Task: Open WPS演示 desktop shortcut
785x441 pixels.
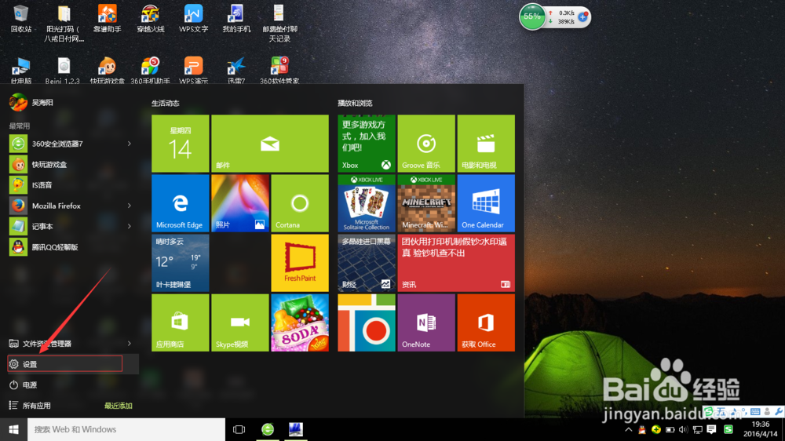Action: click(193, 70)
